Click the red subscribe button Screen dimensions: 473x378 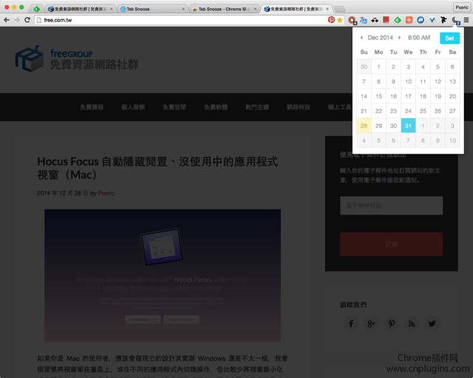[391, 244]
